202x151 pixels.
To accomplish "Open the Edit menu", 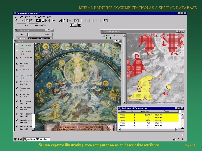I will 21,17.
